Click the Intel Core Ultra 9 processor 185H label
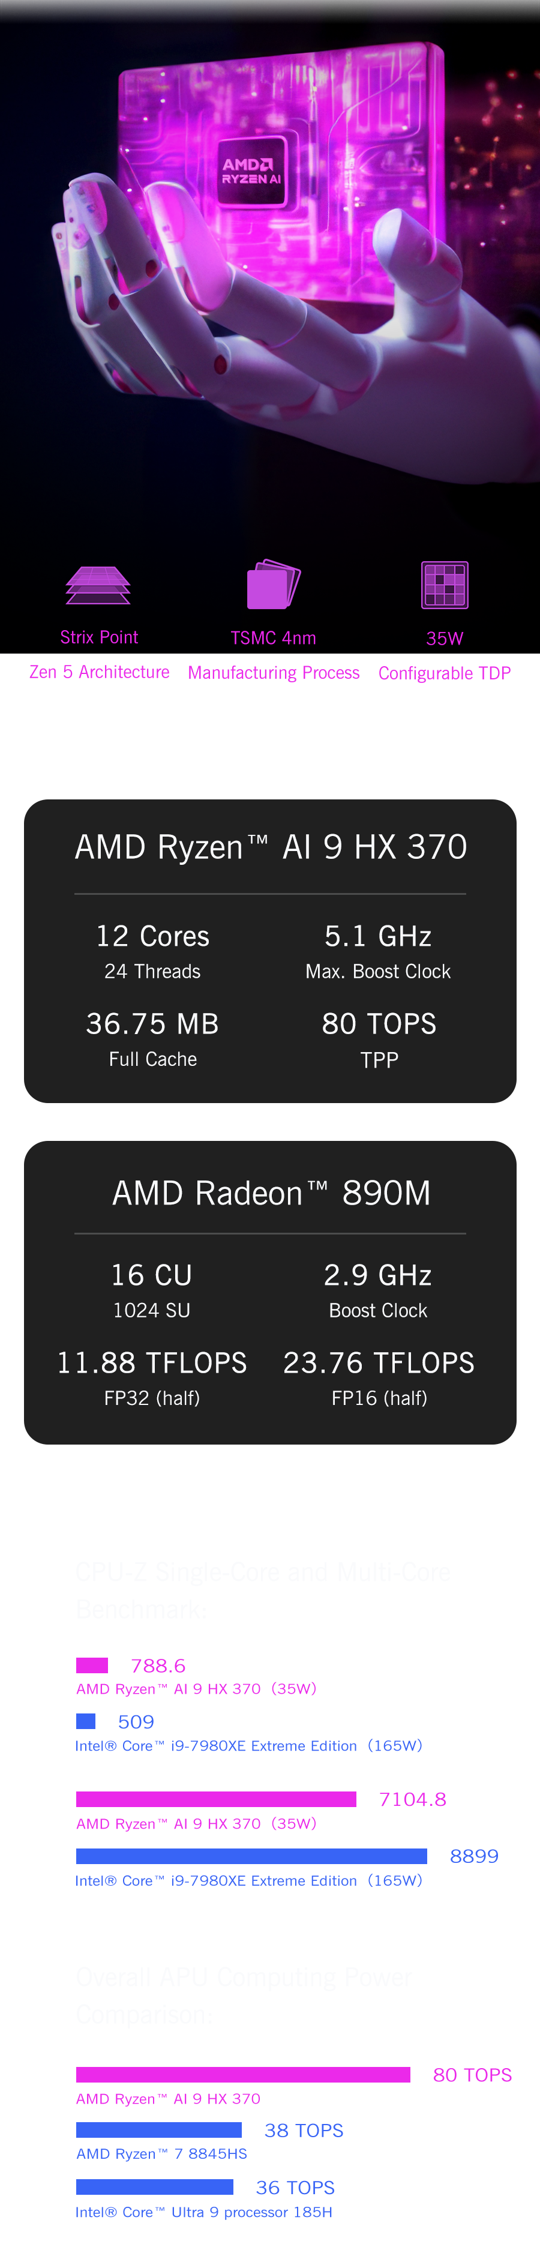 coord(204,2213)
